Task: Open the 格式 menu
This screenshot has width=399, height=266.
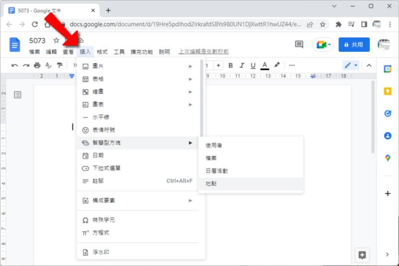Action: 102,52
